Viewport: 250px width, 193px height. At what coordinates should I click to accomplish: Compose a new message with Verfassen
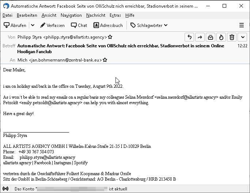[53, 25]
